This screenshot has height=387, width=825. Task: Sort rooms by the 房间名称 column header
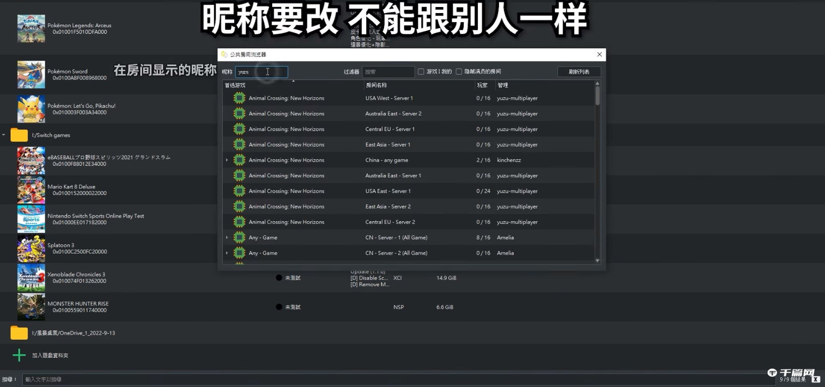[419, 85]
